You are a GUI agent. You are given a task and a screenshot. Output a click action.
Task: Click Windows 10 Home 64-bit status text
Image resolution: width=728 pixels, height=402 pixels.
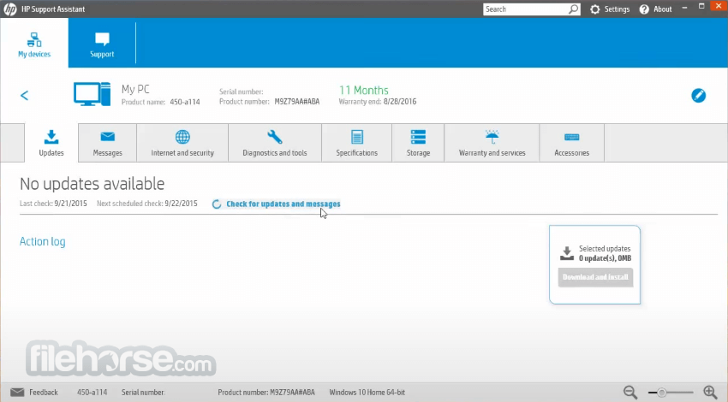pyautogui.click(x=367, y=393)
